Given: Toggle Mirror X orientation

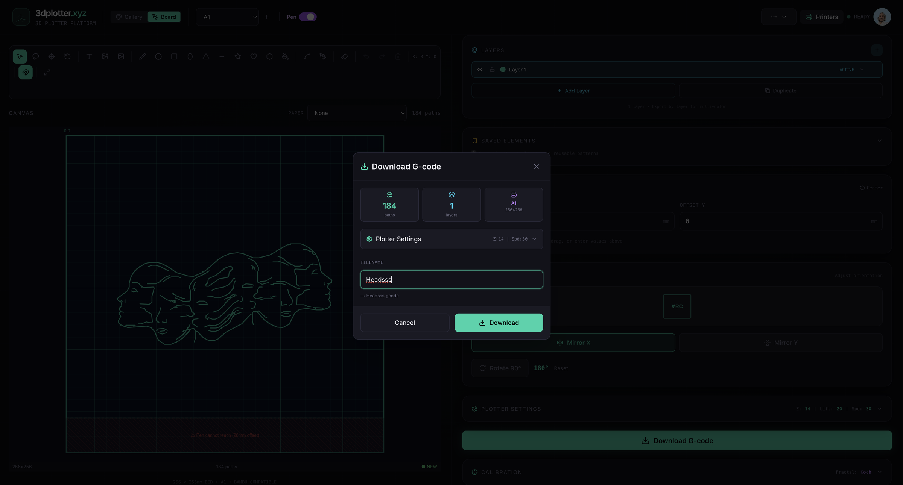Looking at the screenshot, I should (573, 343).
